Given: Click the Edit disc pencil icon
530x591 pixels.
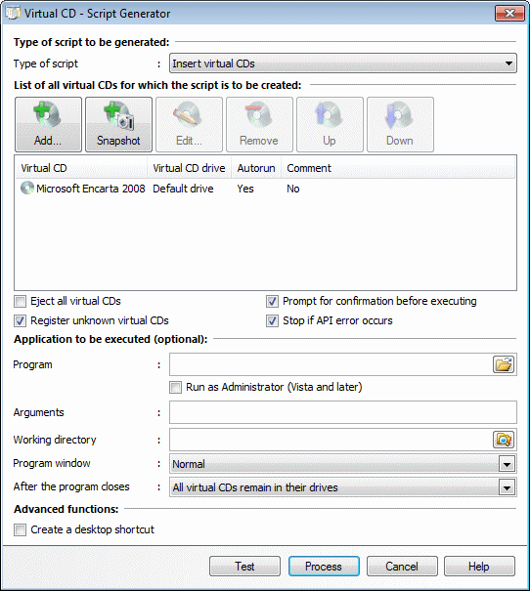Looking at the screenshot, I should pyautogui.click(x=189, y=124).
